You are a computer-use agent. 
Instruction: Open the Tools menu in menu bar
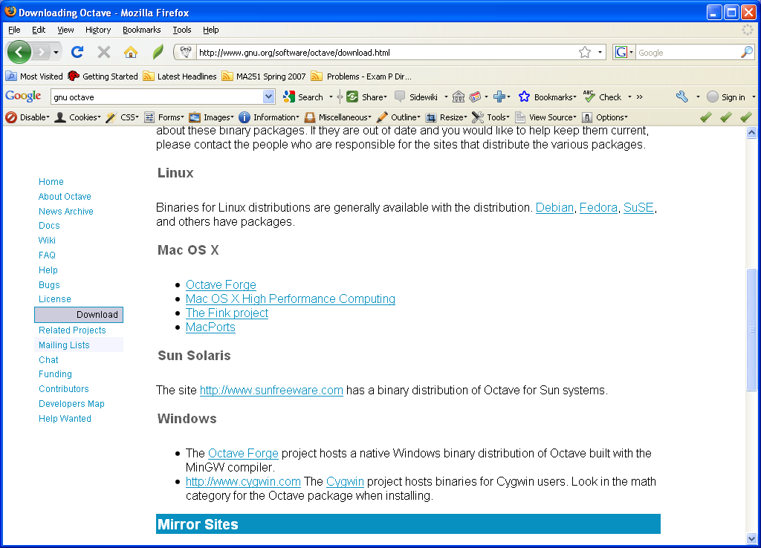tap(182, 30)
